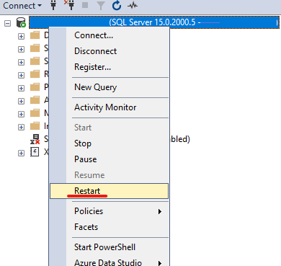
Task: Expand the XEvent node starting with X
Action: click(x=21, y=153)
